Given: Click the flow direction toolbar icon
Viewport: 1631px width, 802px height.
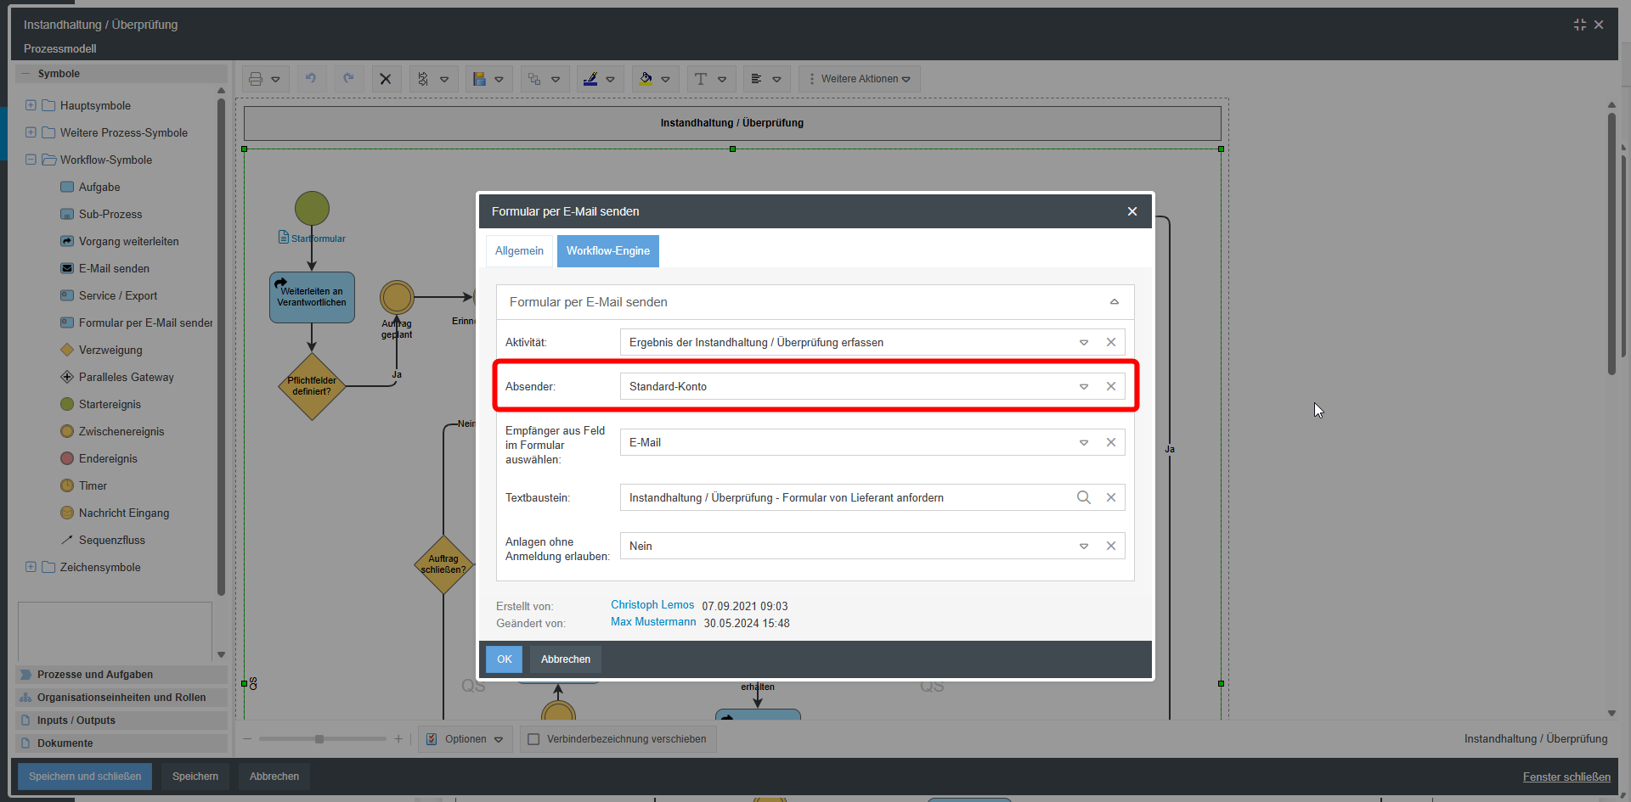Looking at the screenshot, I should coord(423,79).
